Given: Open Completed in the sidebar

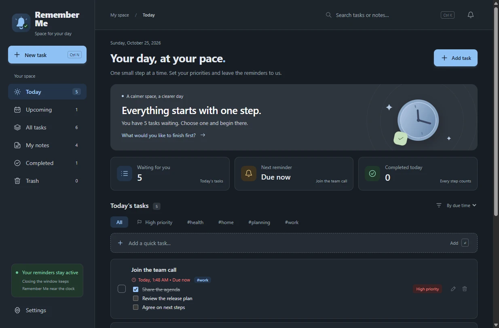Looking at the screenshot, I should pos(47,163).
